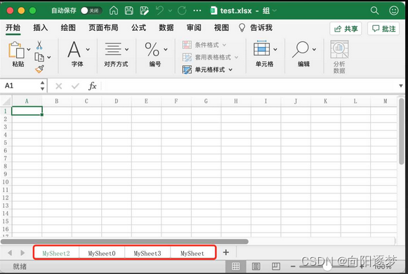Open the 编号 number format group
408x274 pixels.
[x=155, y=54]
